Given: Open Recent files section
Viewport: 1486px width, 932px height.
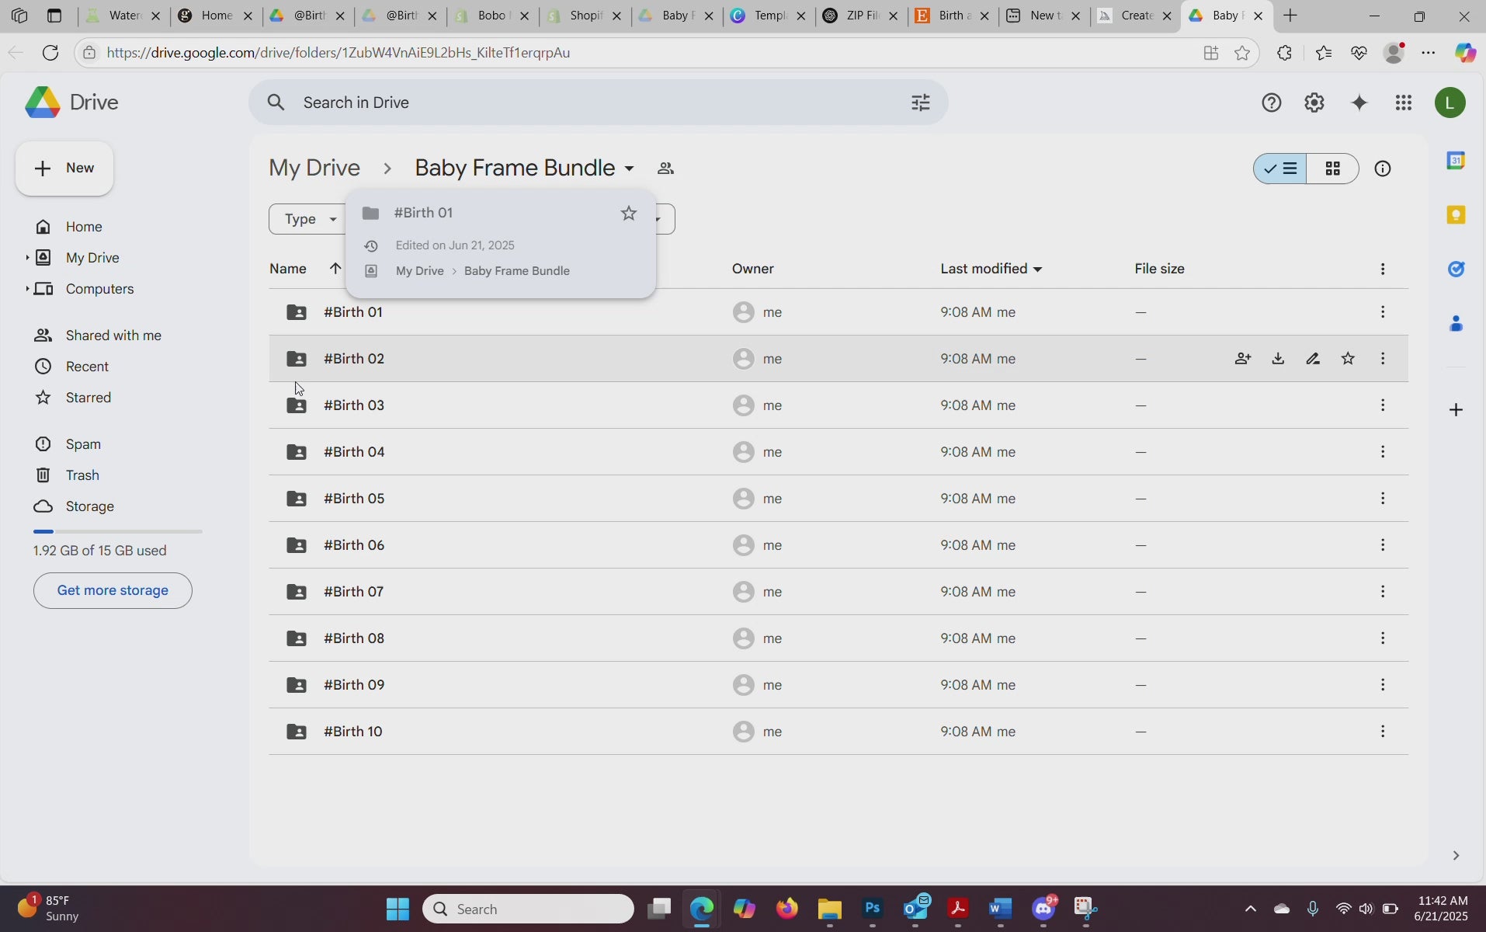Looking at the screenshot, I should coord(87,367).
